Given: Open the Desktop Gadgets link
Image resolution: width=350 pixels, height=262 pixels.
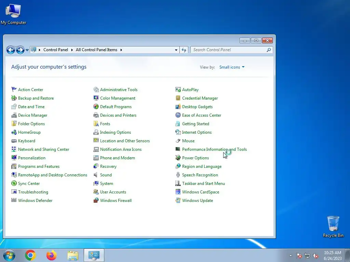Looking at the screenshot, I should pos(197,107).
